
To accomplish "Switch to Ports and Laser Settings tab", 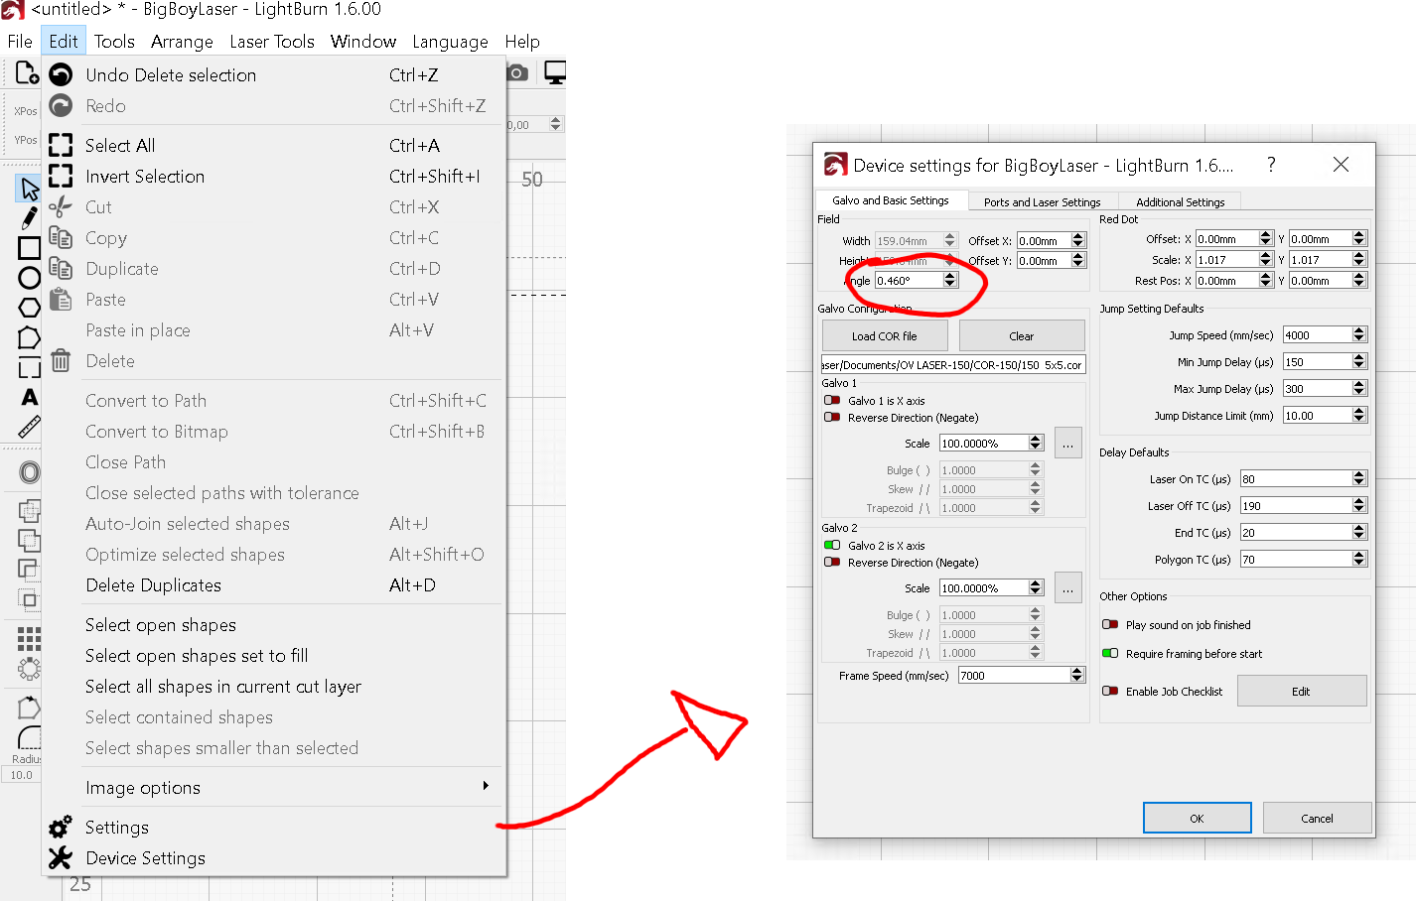I will click(1042, 202).
